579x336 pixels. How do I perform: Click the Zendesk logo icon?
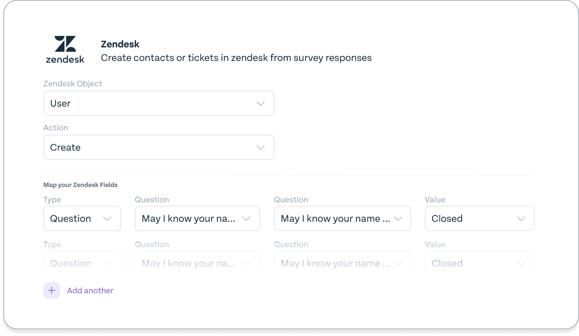[x=65, y=50]
